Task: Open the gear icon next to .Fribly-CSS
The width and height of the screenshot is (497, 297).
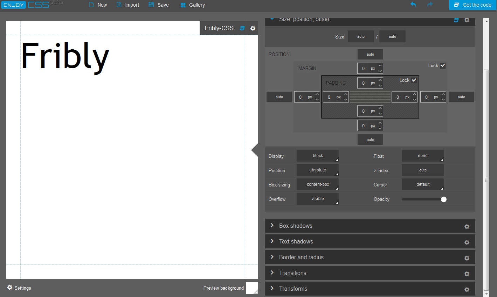Action: (253, 28)
